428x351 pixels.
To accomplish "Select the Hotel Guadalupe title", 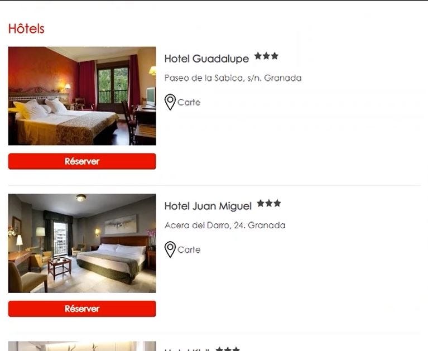I will tap(206, 59).
